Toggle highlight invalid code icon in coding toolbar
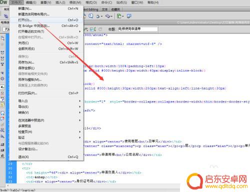This screenshot has height=192, width=250. [2, 93]
